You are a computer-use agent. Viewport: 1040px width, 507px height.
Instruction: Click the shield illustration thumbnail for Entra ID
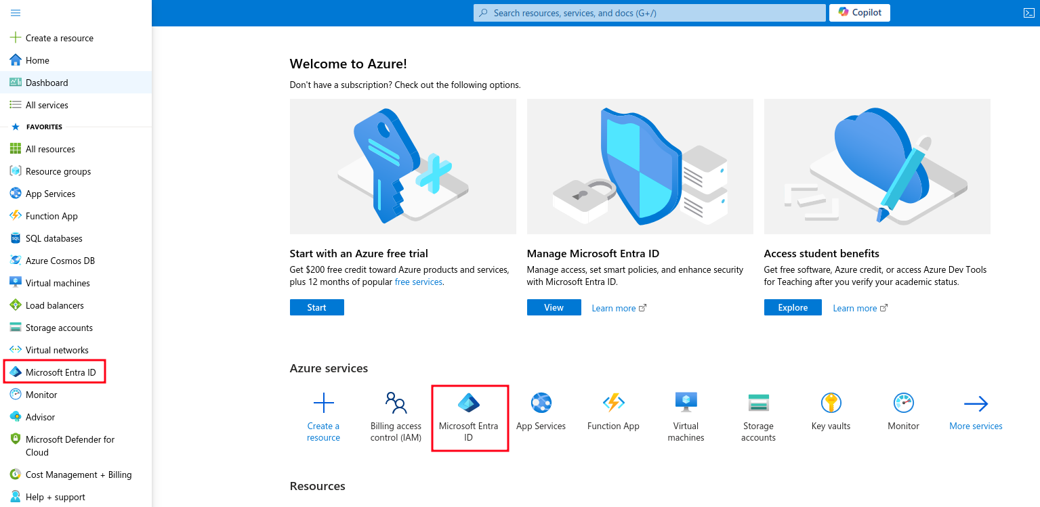640,167
